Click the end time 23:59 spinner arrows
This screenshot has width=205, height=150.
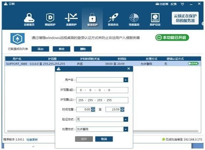[x=122, y=109]
